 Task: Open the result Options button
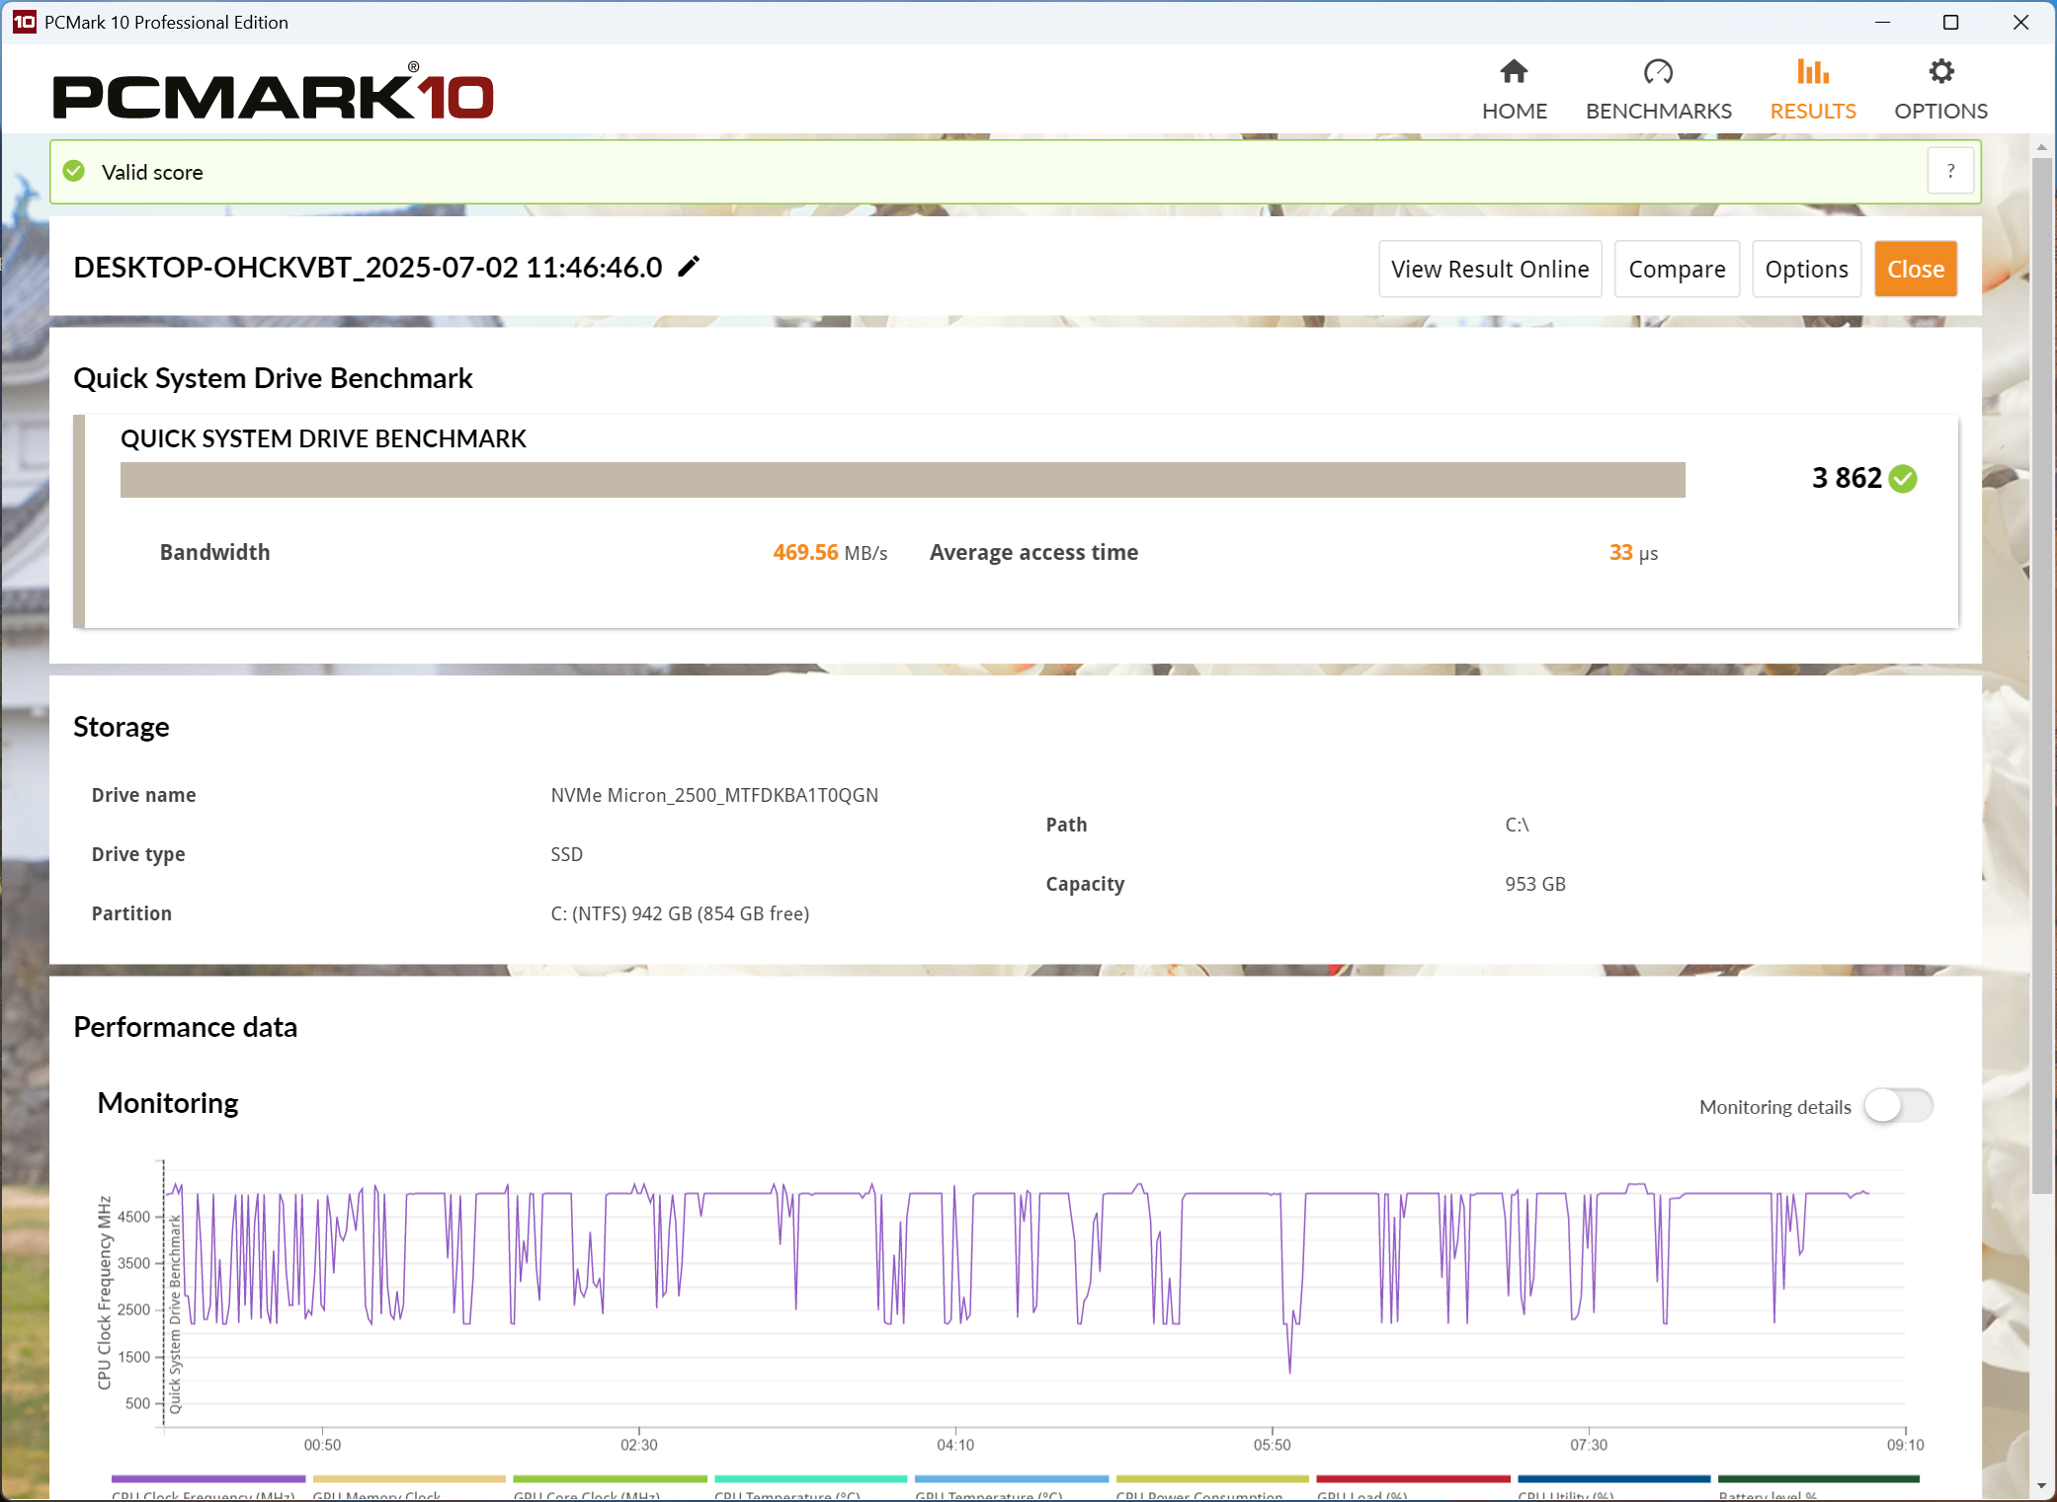coord(1805,269)
